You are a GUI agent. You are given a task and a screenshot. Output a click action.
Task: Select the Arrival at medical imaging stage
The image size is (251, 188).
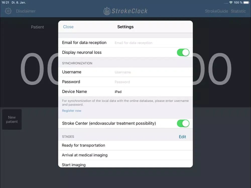pos(125,155)
